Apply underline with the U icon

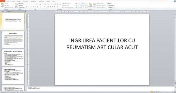click(31, 7)
